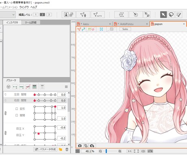Click the green/red deformer display icon
The image size is (187, 155).
click(91, 29)
